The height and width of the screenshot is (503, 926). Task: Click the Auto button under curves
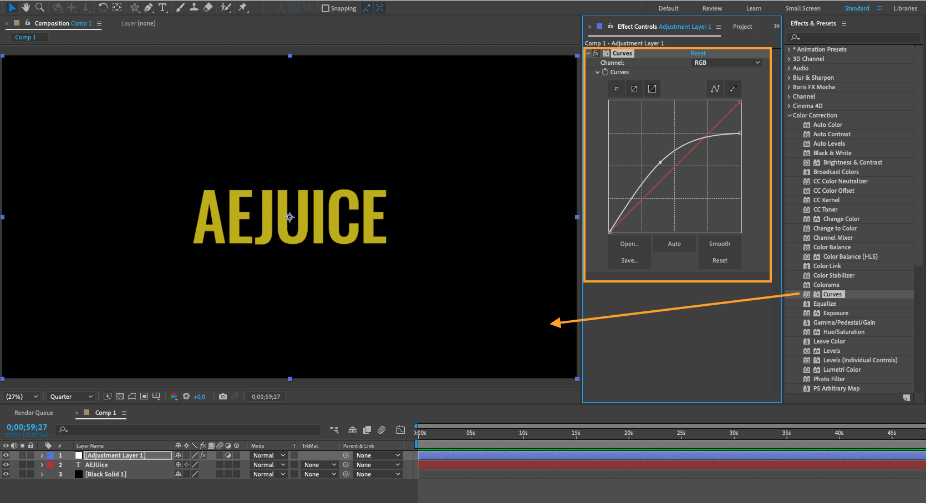[x=674, y=244]
